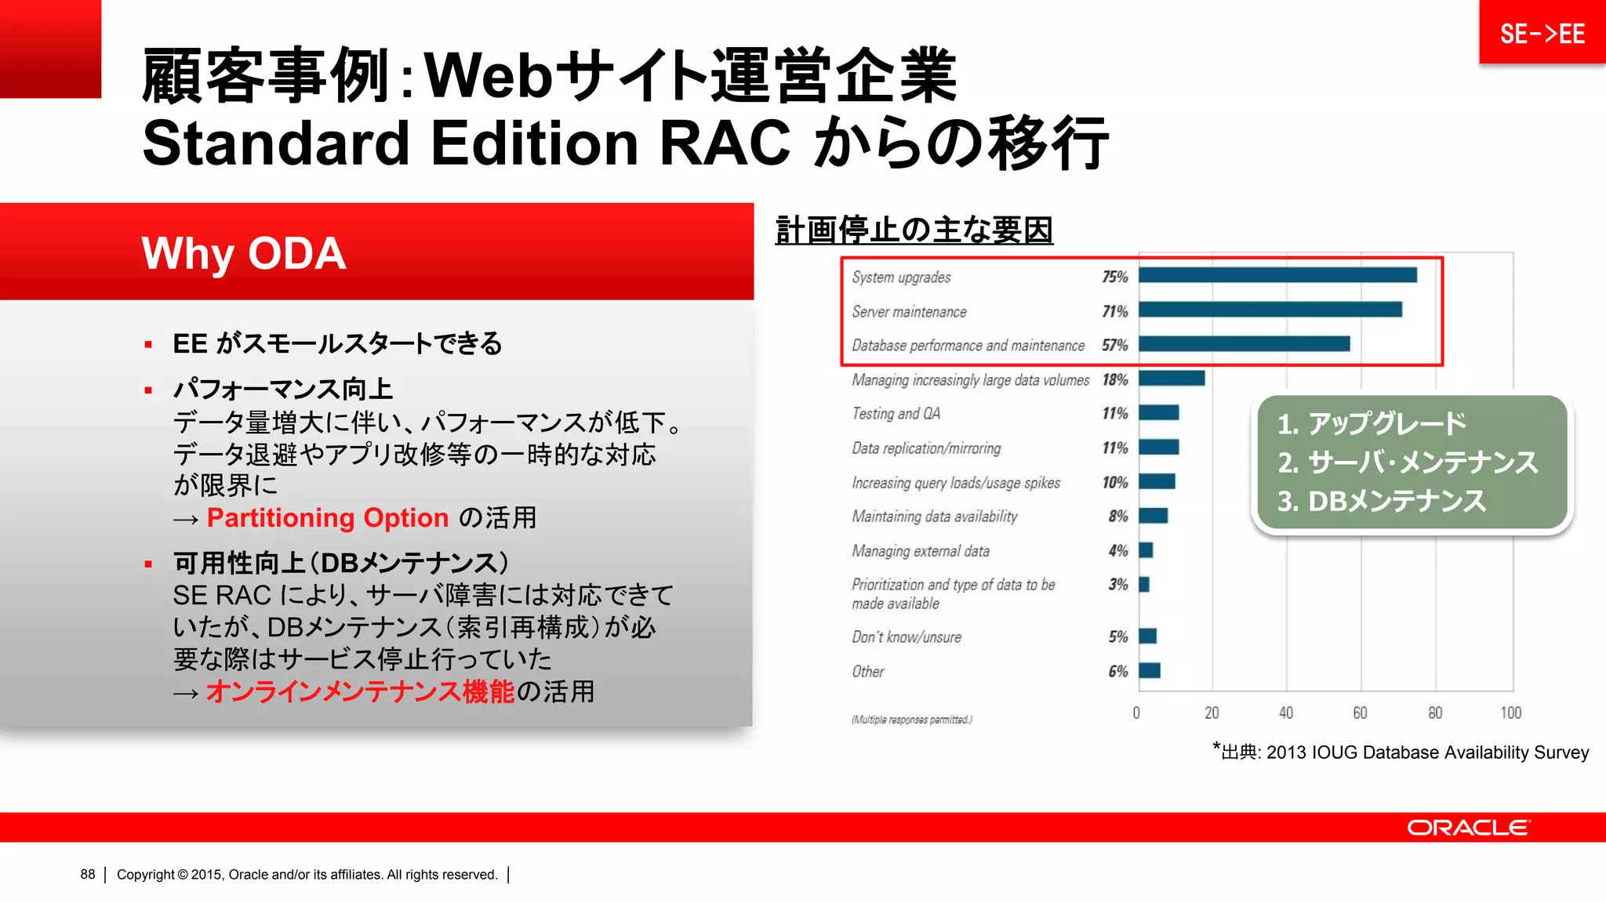Click '2. サーバ・メンテナンス' in green box

click(1408, 462)
